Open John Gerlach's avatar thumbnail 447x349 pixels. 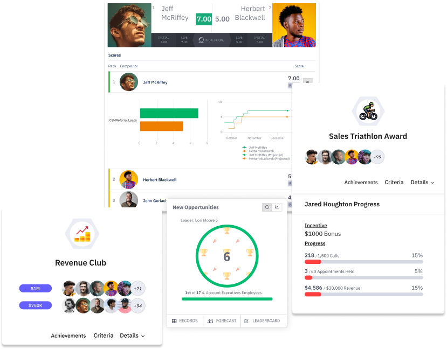click(x=128, y=200)
